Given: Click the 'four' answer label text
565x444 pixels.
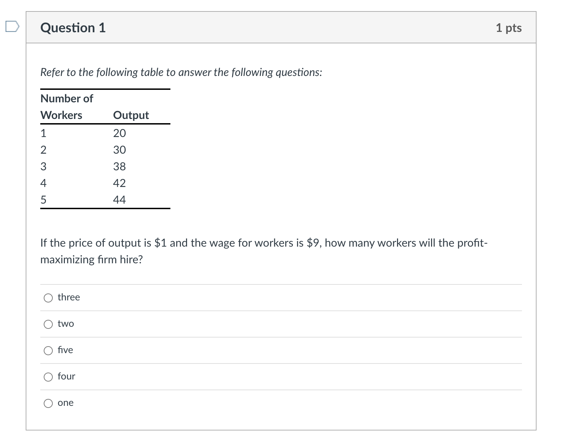Looking at the screenshot, I should (x=66, y=377).
